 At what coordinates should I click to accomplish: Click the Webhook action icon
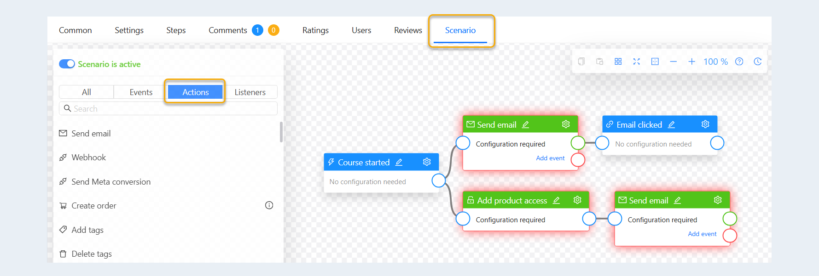(63, 158)
